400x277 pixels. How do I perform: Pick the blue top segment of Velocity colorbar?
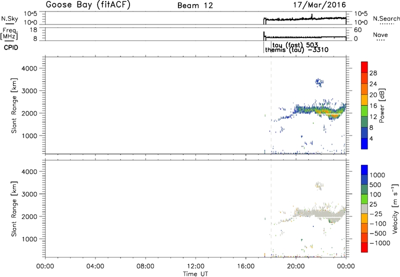tap(364, 170)
